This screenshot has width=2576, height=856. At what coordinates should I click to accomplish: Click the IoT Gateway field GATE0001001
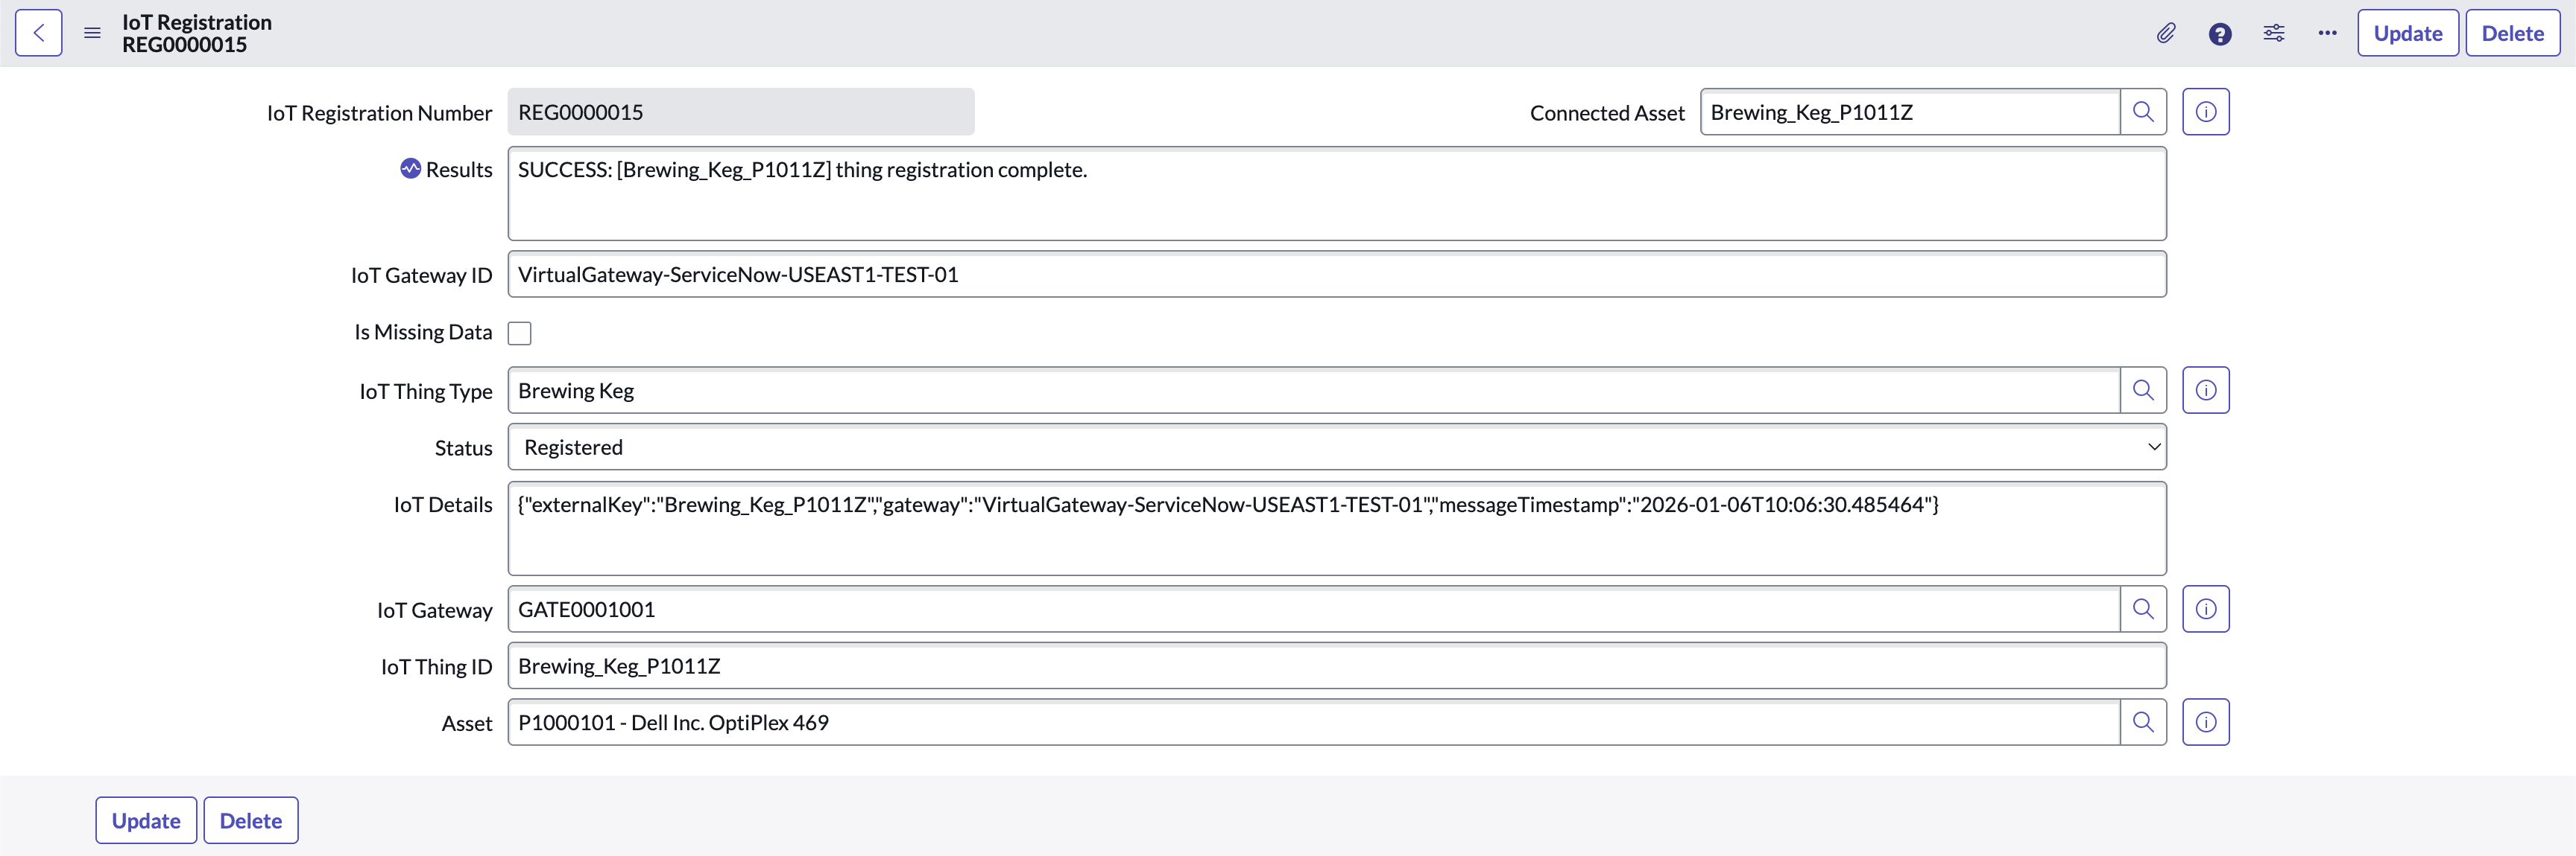click(x=1313, y=610)
